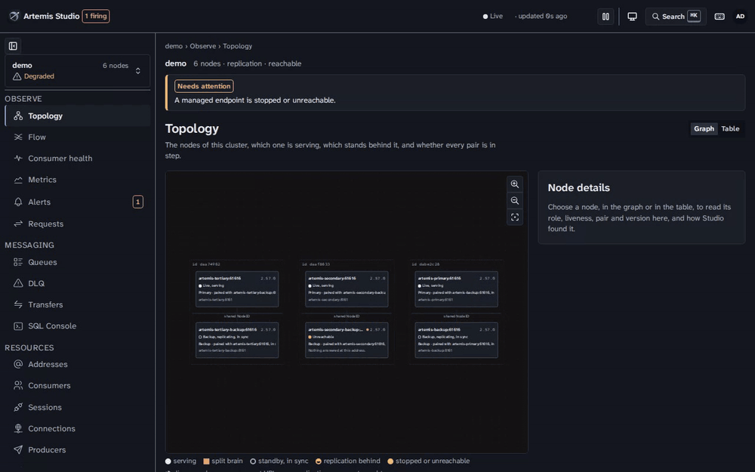Zoom in on the topology graph

pyautogui.click(x=515, y=184)
